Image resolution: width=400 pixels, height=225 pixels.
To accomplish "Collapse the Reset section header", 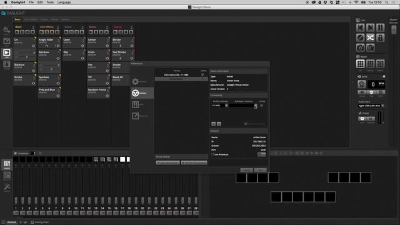I will point(358,57).
